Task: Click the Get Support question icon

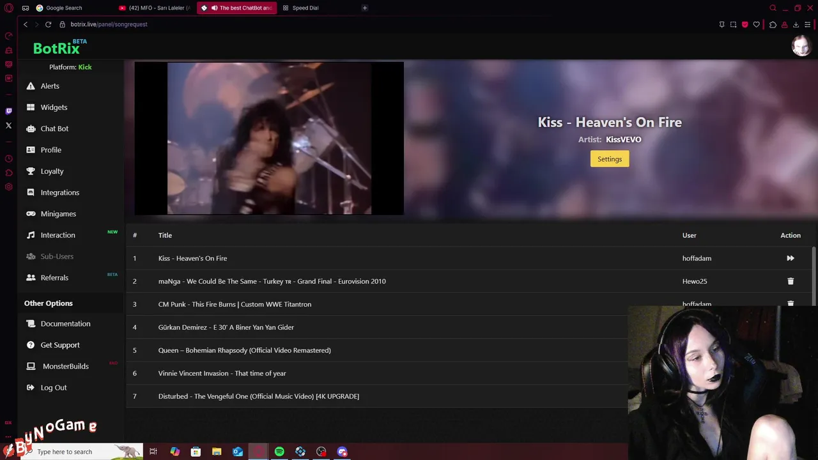Action: (x=31, y=345)
